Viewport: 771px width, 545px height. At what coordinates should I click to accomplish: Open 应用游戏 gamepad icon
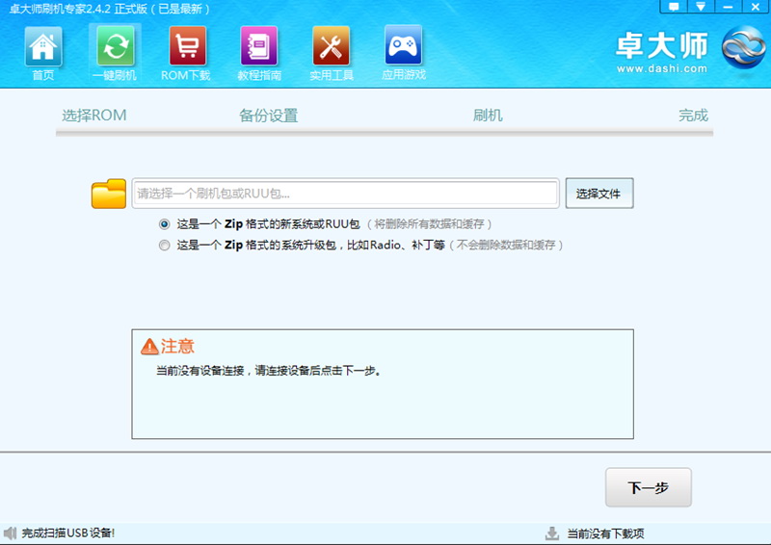(x=403, y=45)
